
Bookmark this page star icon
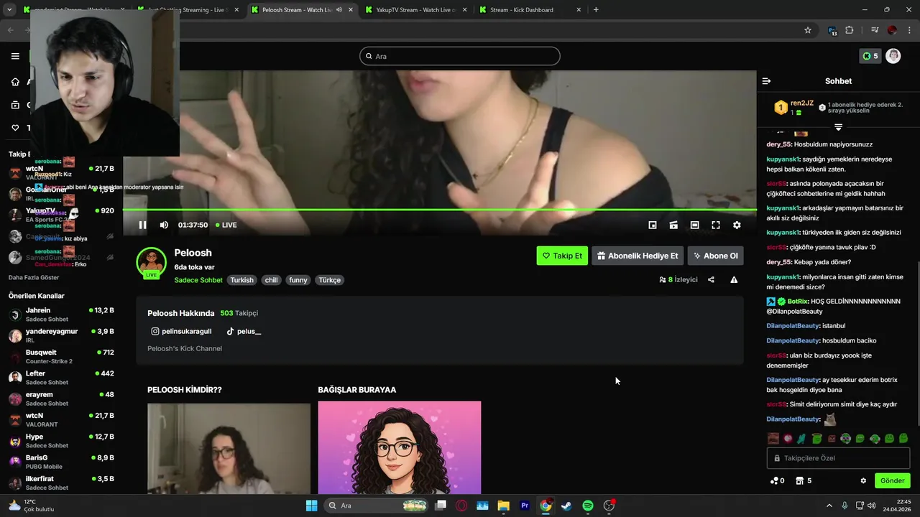tap(808, 30)
